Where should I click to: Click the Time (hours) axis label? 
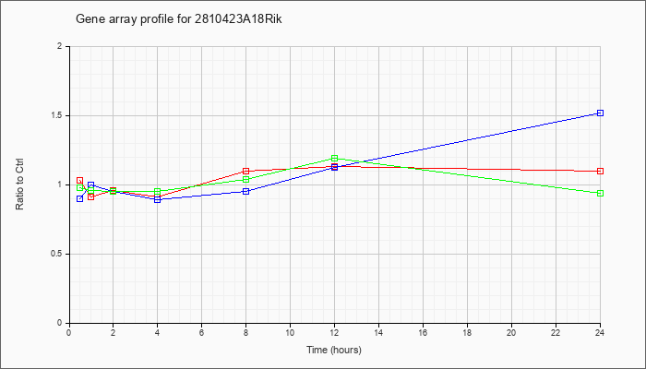click(334, 350)
